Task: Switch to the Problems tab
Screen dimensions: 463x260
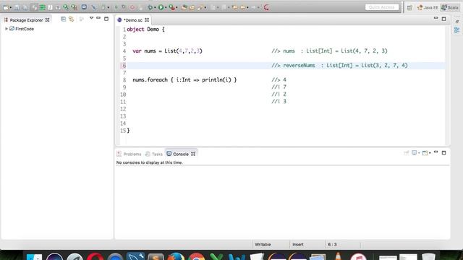Action: pyautogui.click(x=129, y=154)
